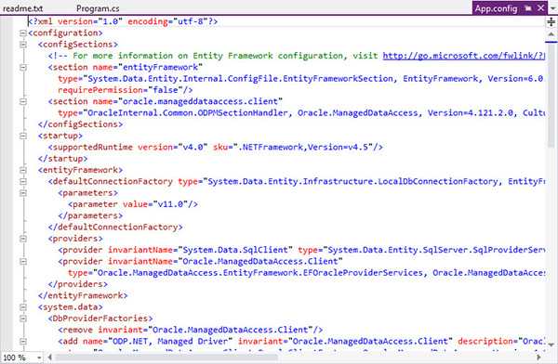This screenshot has height=364, width=558.
Task: Click the editor split handle icon
Action: [x=551, y=22]
